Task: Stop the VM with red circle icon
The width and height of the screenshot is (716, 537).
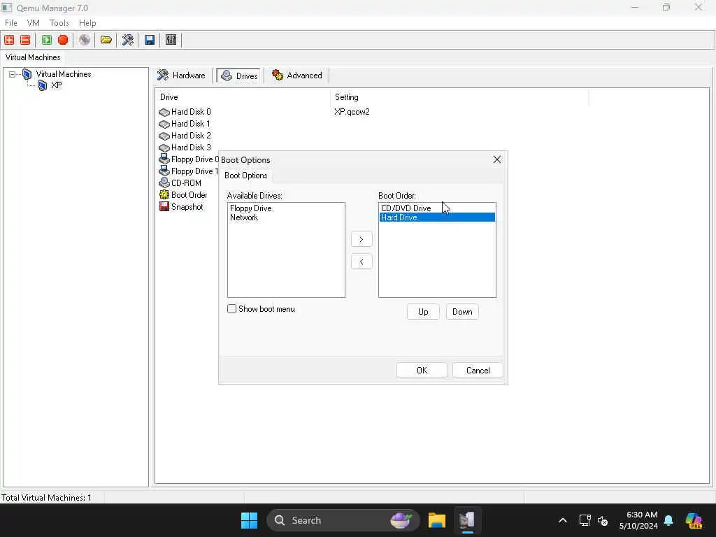Action: click(63, 40)
